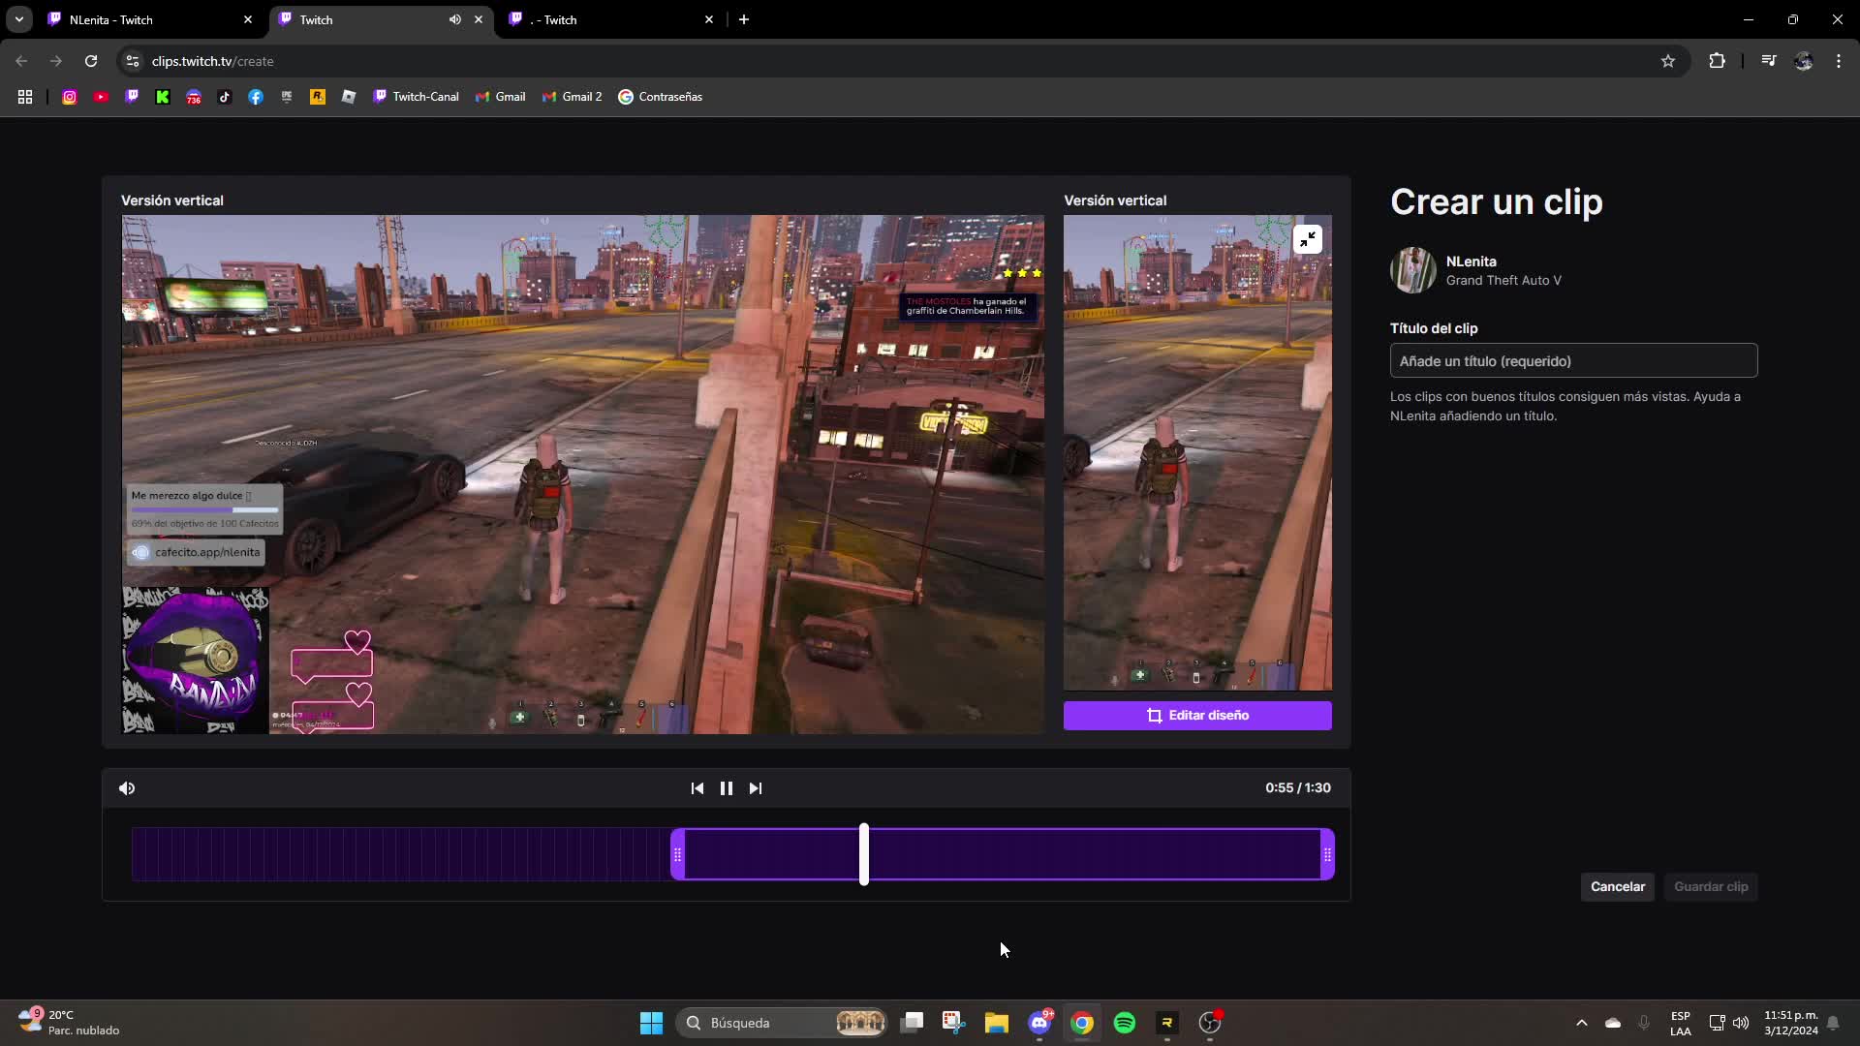The image size is (1860, 1046).
Task: Mute the clip audio
Action: pos(127,787)
